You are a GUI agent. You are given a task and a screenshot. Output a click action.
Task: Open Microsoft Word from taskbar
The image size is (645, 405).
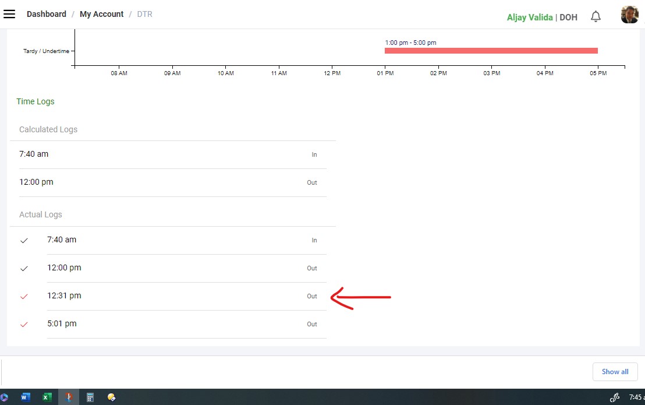pyautogui.click(x=26, y=397)
